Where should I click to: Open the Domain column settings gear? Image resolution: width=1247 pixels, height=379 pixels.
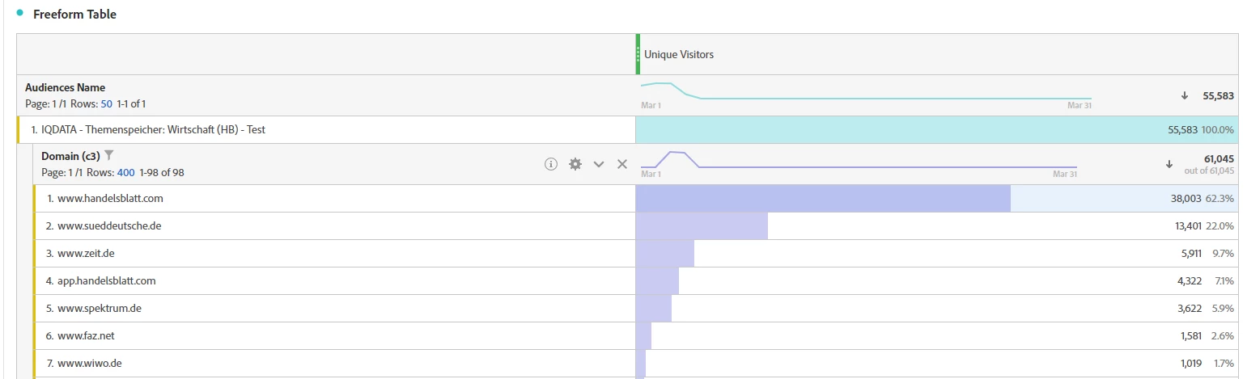point(575,164)
